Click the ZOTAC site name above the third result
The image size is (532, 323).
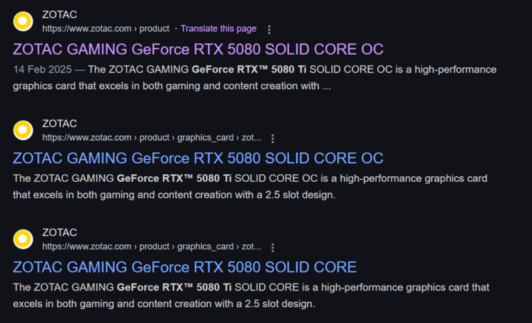[x=60, y=232]
